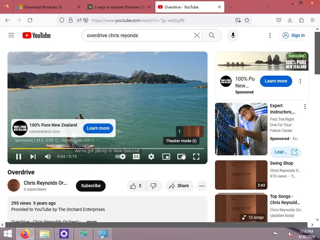Image resolution: width=320 pixels, height=240 pixels.
Task: Toggle the autoplay switch
Action: [120, 157]
